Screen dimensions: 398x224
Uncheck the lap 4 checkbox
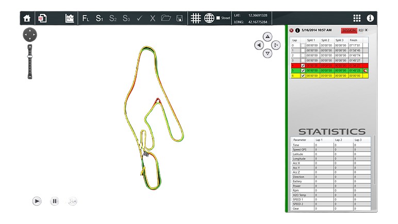(303, 65)
